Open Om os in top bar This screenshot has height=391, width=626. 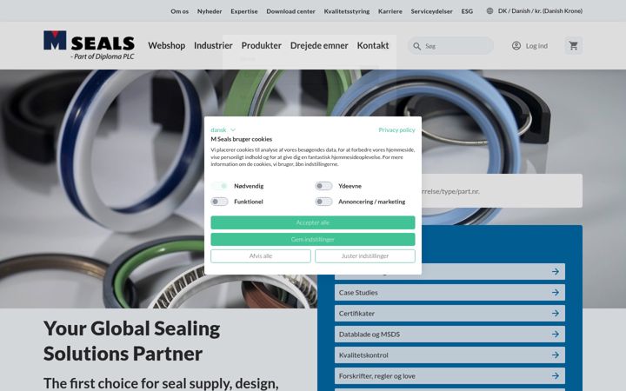(180, 11)
